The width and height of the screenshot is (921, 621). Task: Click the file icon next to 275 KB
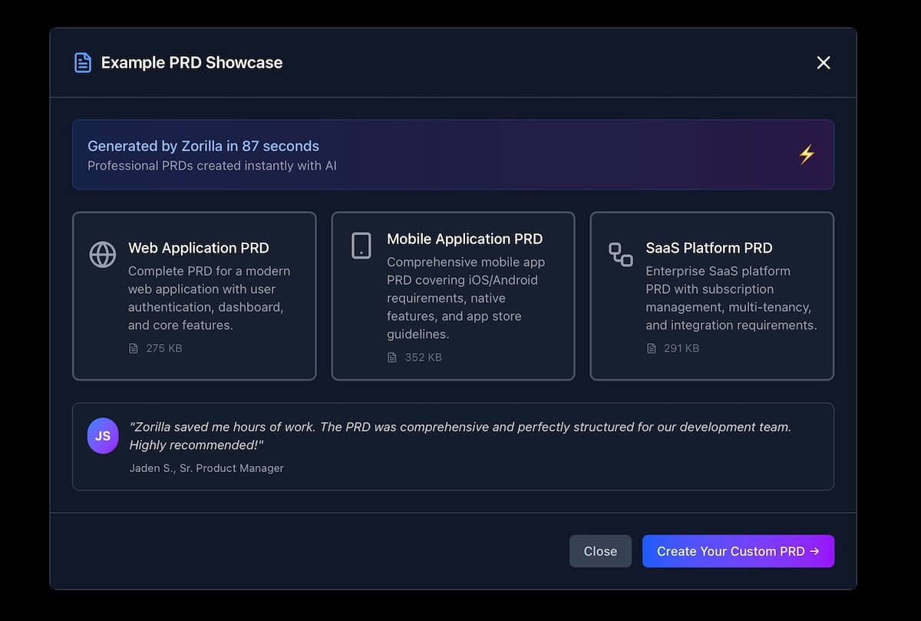click(134, 348)
